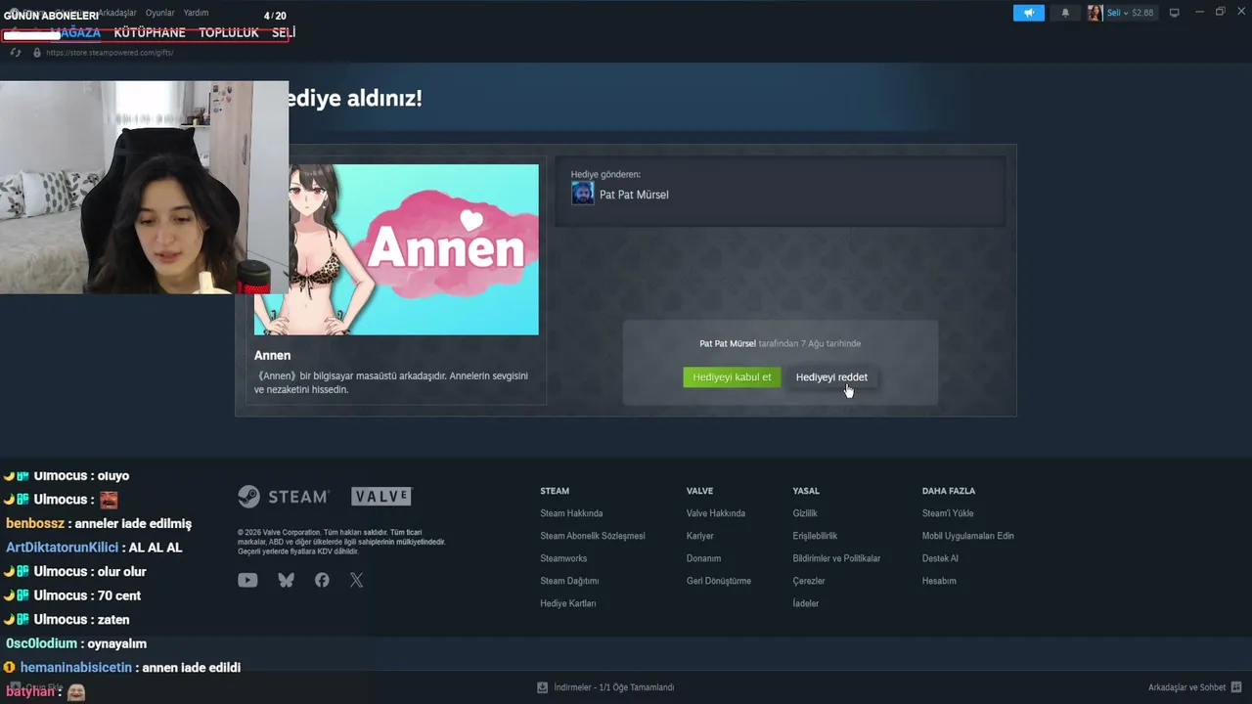This screenshot has height=704, width=1252.
Task: Click the Seli profile avatar in title bar
Action: click(x=1095, y=13)
